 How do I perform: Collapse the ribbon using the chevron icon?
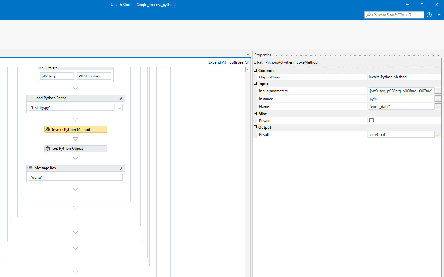[x=439, y=15]
